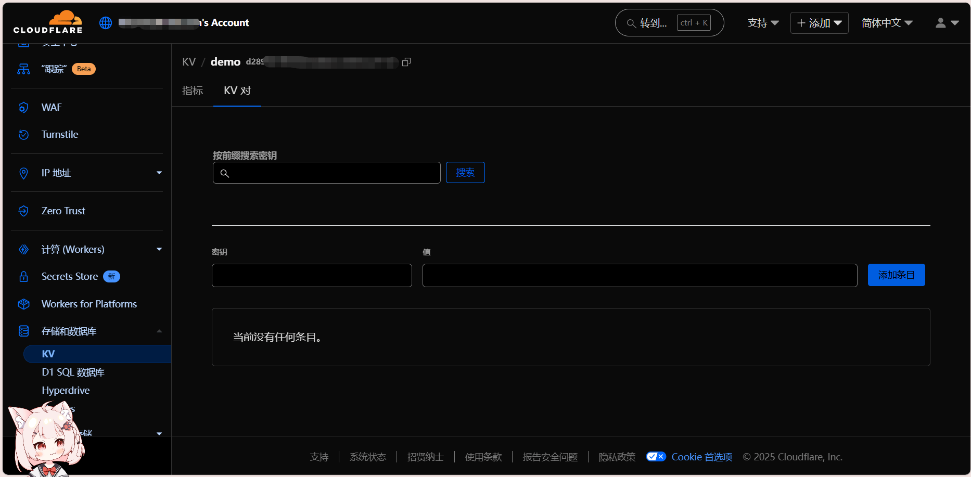Click the Secrets Store lock icon
The width and height of the screenshot is (971, 477).
point(23,276)
